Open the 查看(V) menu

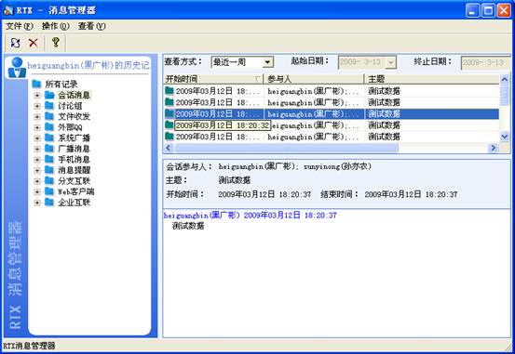(x=91, y=26)
